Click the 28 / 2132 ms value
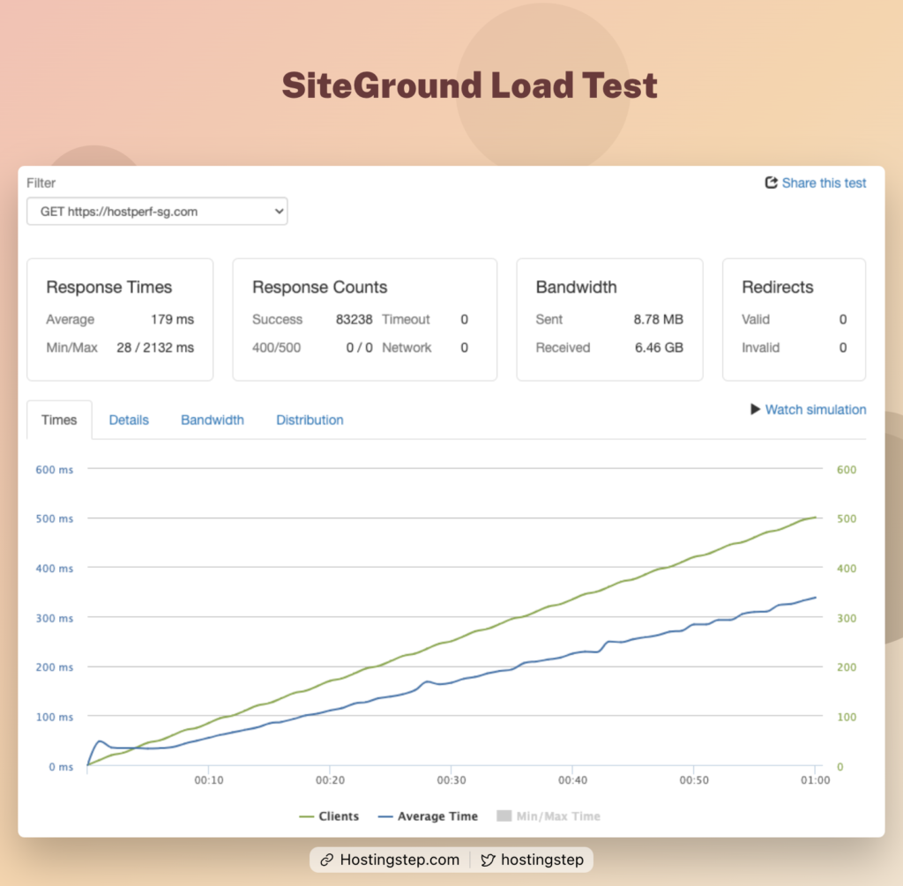The height and width of the screenshot is (886, 903). tap(155, 347)
